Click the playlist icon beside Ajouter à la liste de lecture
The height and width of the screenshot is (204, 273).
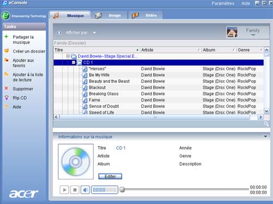coord(7,74)
